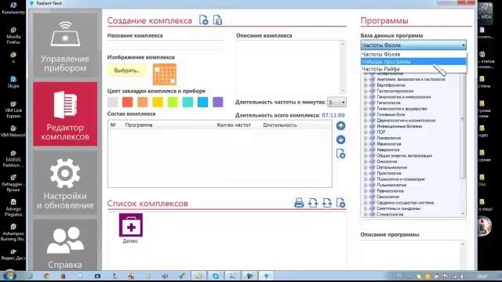The width and height of the screenshot is (502, 282).
Task: Open the Длительность частоты в минутах dropdown
Action: tap(336, 103)
